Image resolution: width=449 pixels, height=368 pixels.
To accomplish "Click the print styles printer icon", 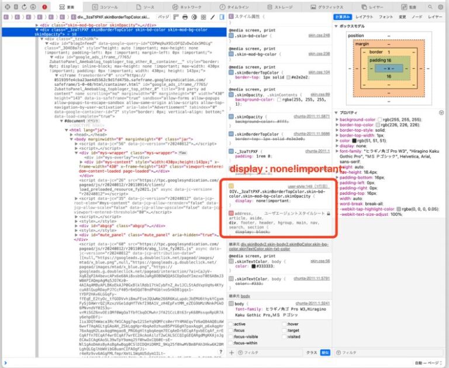I will (x=185, y=17).
